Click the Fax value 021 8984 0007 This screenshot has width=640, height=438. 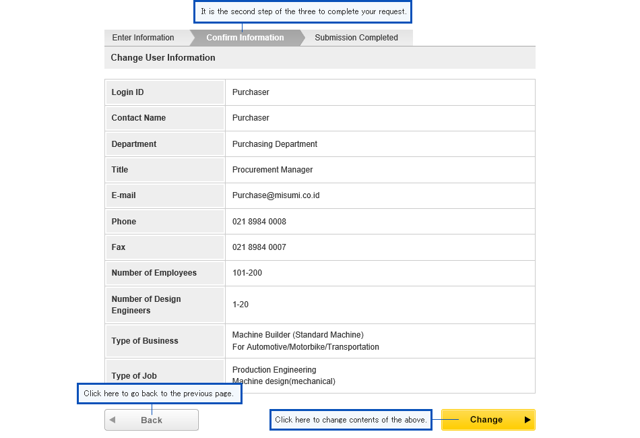pos(259,247)
